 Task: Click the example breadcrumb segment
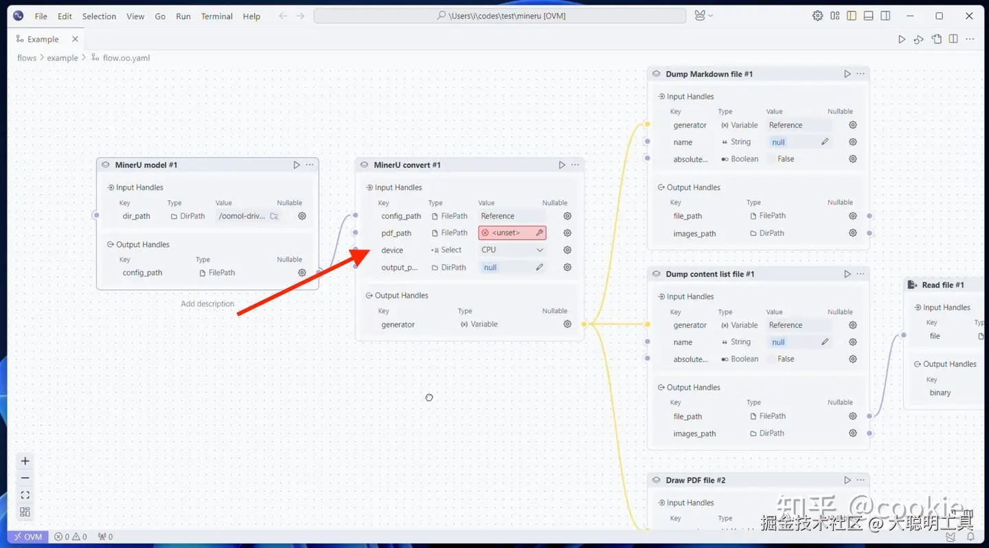[x=62, y=58]
